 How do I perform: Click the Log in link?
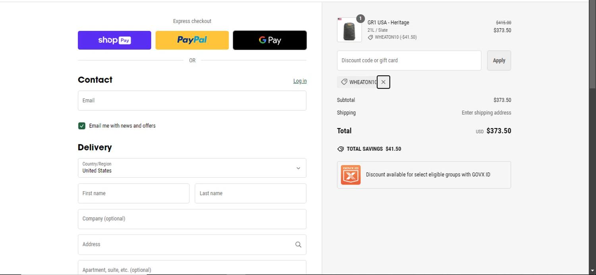[x=300, y=81]
